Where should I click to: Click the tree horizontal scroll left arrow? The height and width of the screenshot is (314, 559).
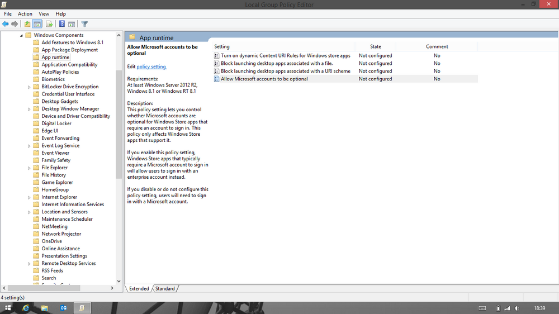point(4,288)
